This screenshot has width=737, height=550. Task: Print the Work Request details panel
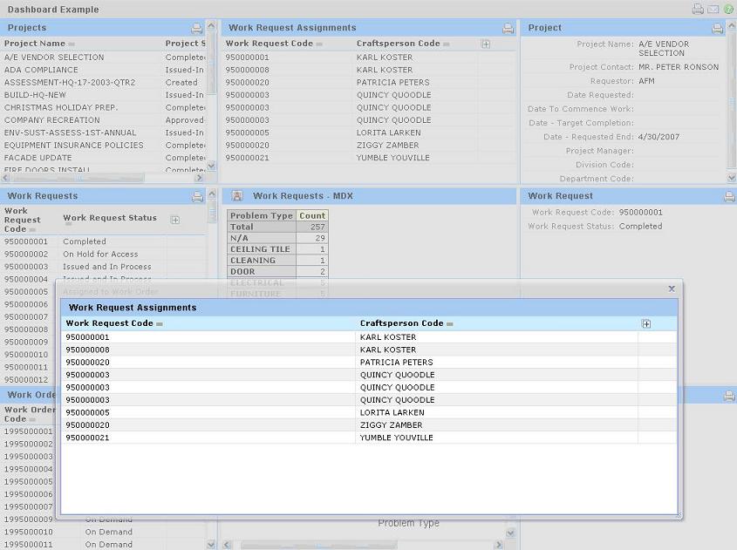pyautogui.click(x=729, y=197)
